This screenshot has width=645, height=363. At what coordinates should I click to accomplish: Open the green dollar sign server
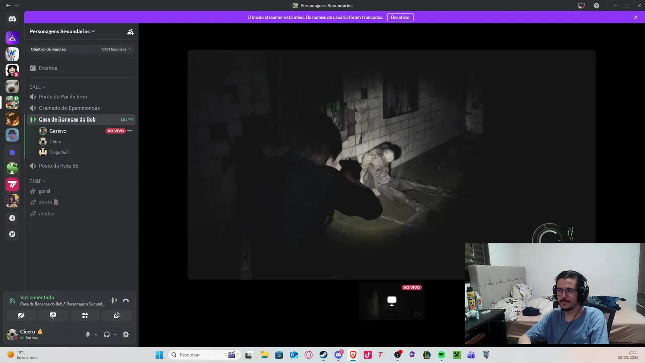click(12, 168)
